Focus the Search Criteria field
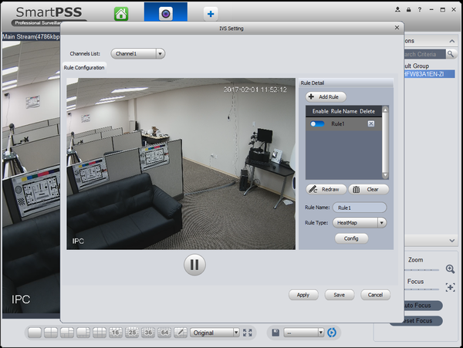The height and width of the screenshot is (348, 463). click(424, 54)
